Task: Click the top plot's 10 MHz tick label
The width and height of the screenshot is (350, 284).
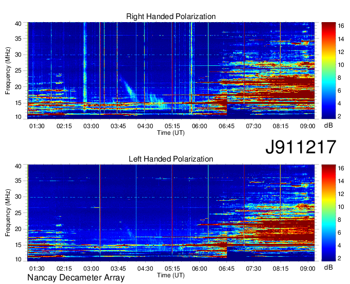Action: pos(18,117)
